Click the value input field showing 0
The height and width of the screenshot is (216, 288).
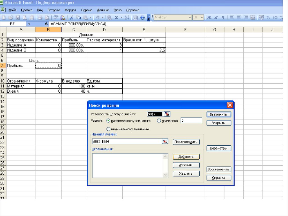[x=191, y=121]
